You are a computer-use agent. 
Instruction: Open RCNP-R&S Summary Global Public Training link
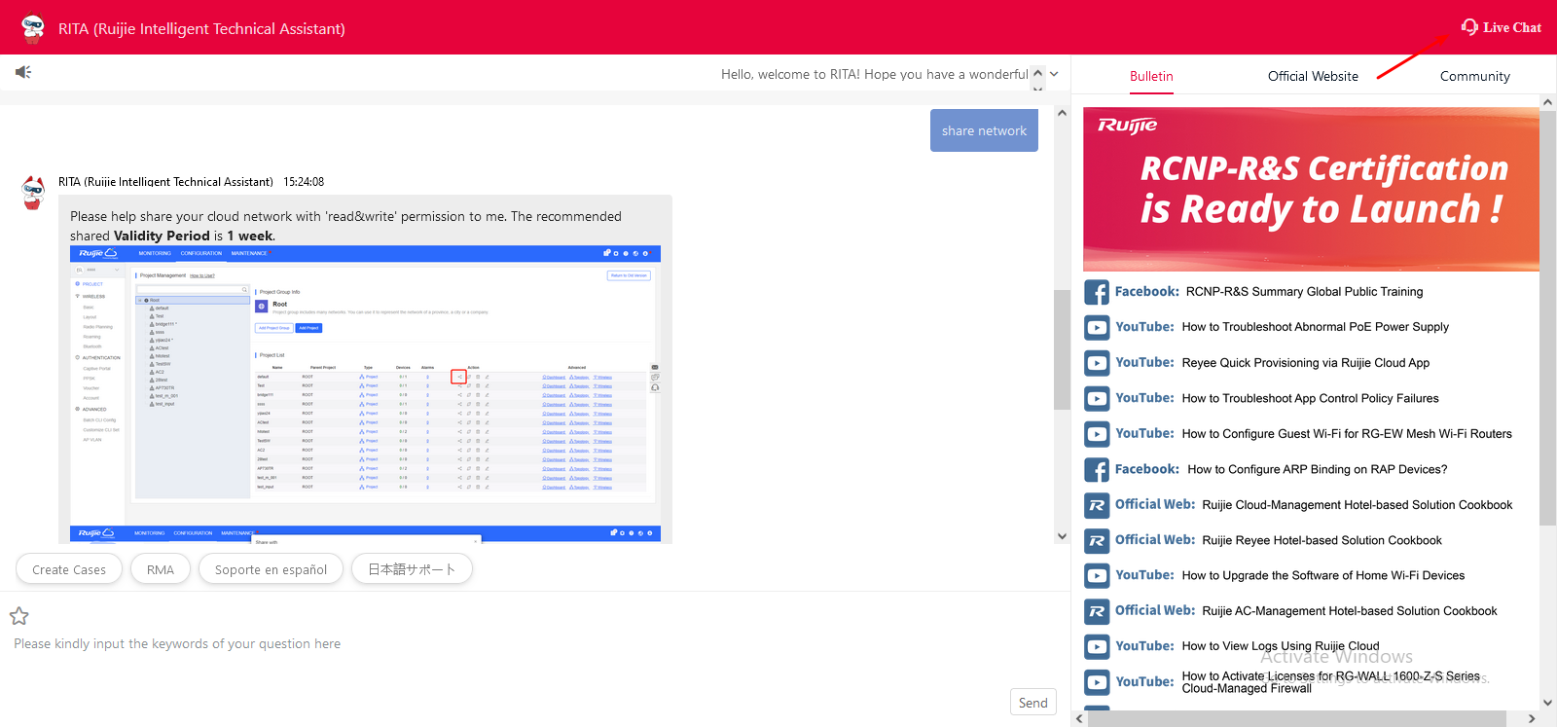pyautogui.click(x=1304, y=292)
